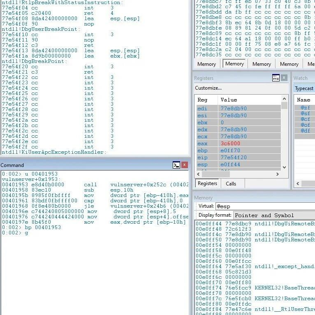Image resolution: width=315 pixels, height=315 pixels.
Task: Select the @df watch entry
Action: [305, 131]
